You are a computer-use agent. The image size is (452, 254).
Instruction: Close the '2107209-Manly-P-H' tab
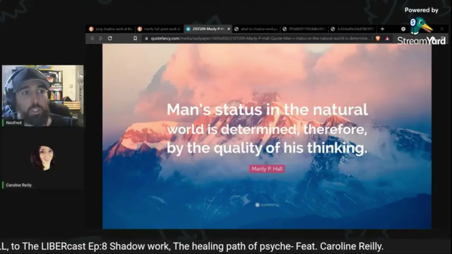tap(229, 29)
